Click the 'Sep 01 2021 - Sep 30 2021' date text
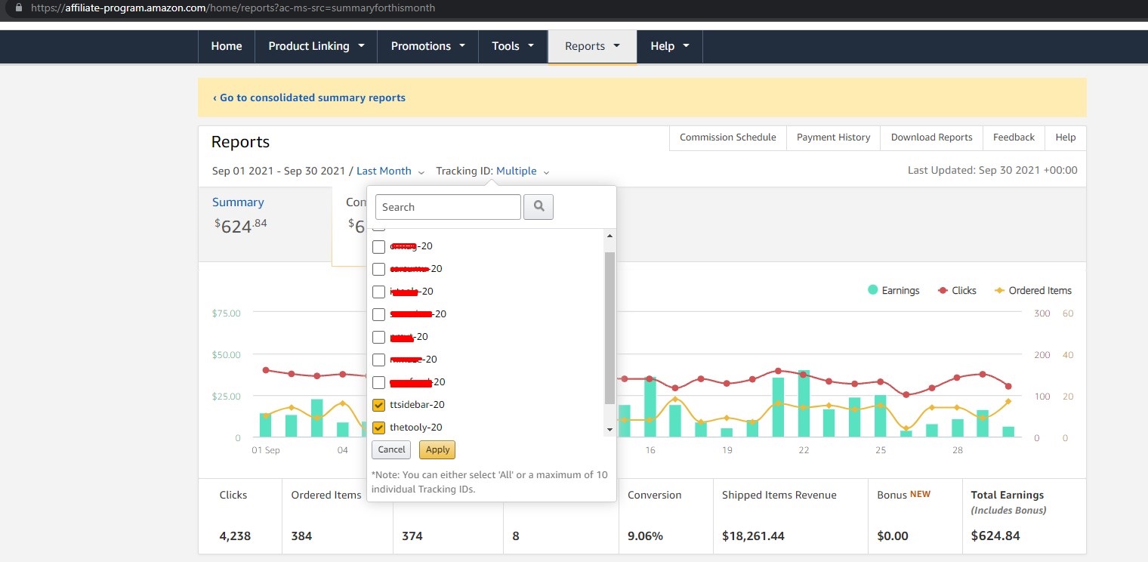The image size is (1148, 562). click(279, 171)
